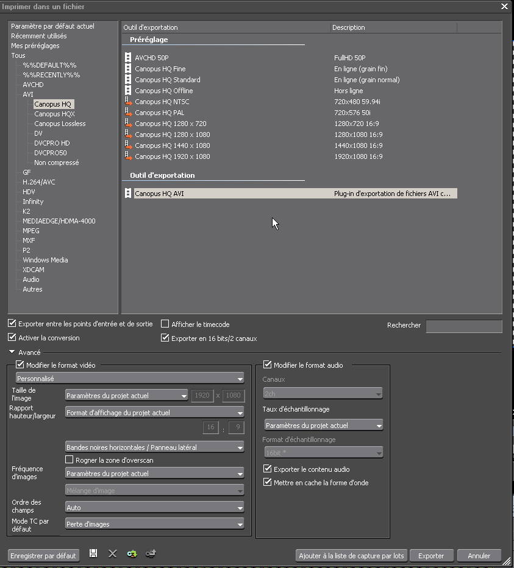Click the conversion icon beside Canopus HQ 1280 x 1080

[x=128, y=134]
